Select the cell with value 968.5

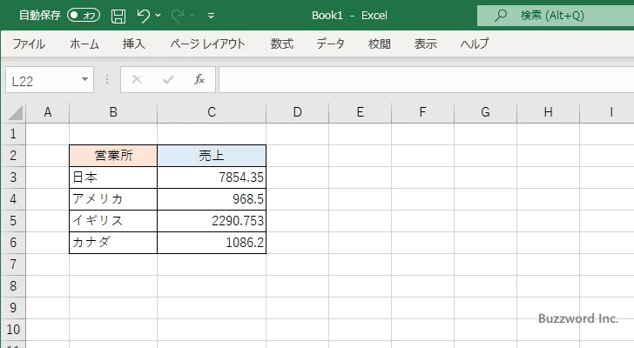(x=212, y=199)
